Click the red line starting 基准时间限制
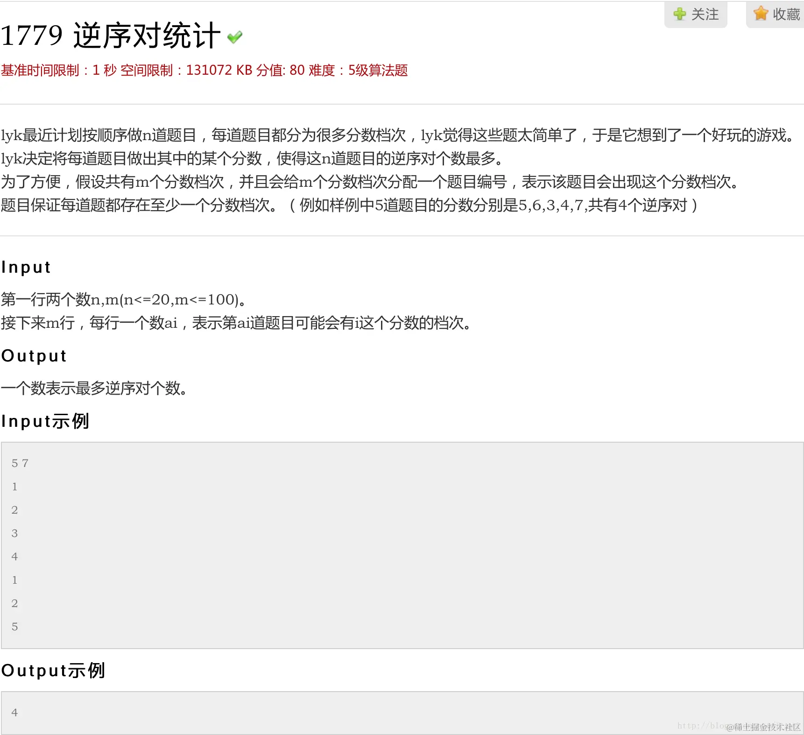Image resolution: width=804 pixels, height=735 pixels. [x=205, y=71]
